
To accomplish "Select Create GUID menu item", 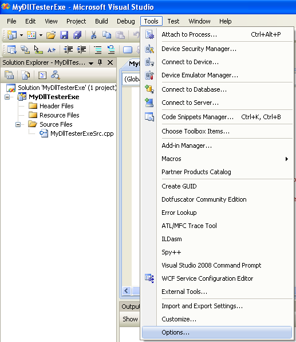I will click(x=217, y=186).
